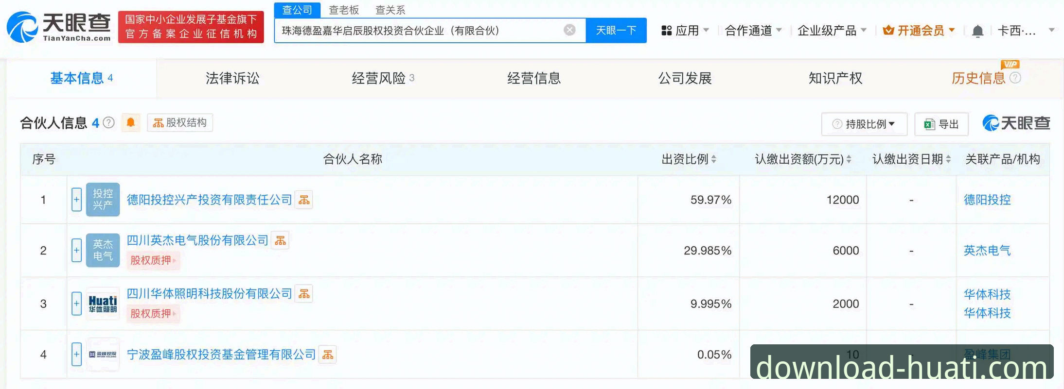Image resolution: width=1064 pixels, height=389 pixels.
Task: Open the 合作通道 dropdown menu
Action: coord(753,31)
